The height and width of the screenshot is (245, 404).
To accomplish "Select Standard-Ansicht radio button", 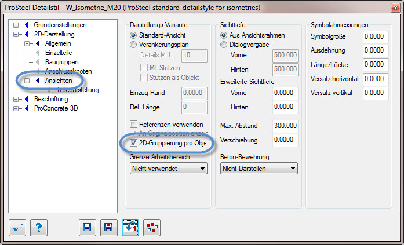I will pos(133,35).
